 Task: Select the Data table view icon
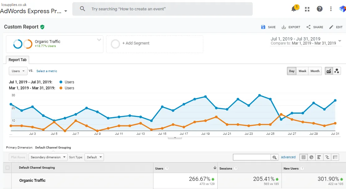(x=304, y=157)
